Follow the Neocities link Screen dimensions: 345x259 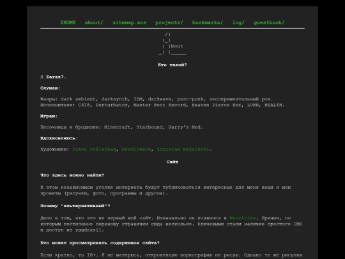[x=243, y=218]
